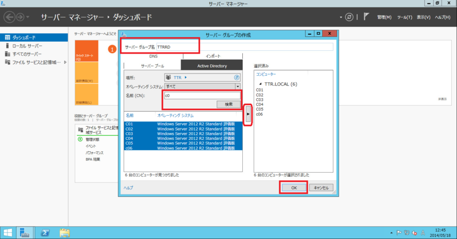Click the 名前 (CN) input field
Viewport: 457px width, 239px height.
[202, 95]
